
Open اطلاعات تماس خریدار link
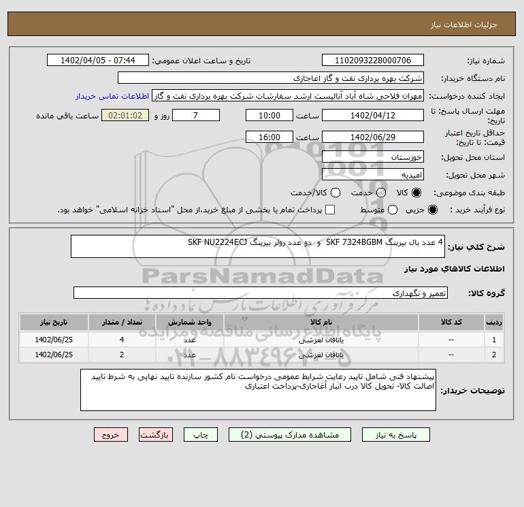pyautogui.click(x=112, y=96)
